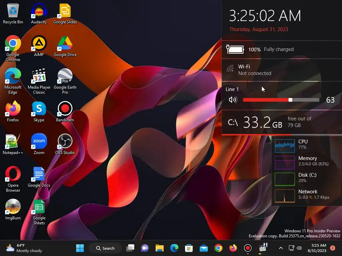The height and width of the screenshot is (256, 342).
Task: Open the Windows Start menu
Action: tap(80, 248)
